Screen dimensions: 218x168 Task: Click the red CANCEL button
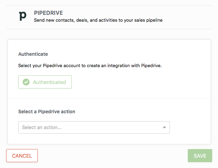point(22,156)
